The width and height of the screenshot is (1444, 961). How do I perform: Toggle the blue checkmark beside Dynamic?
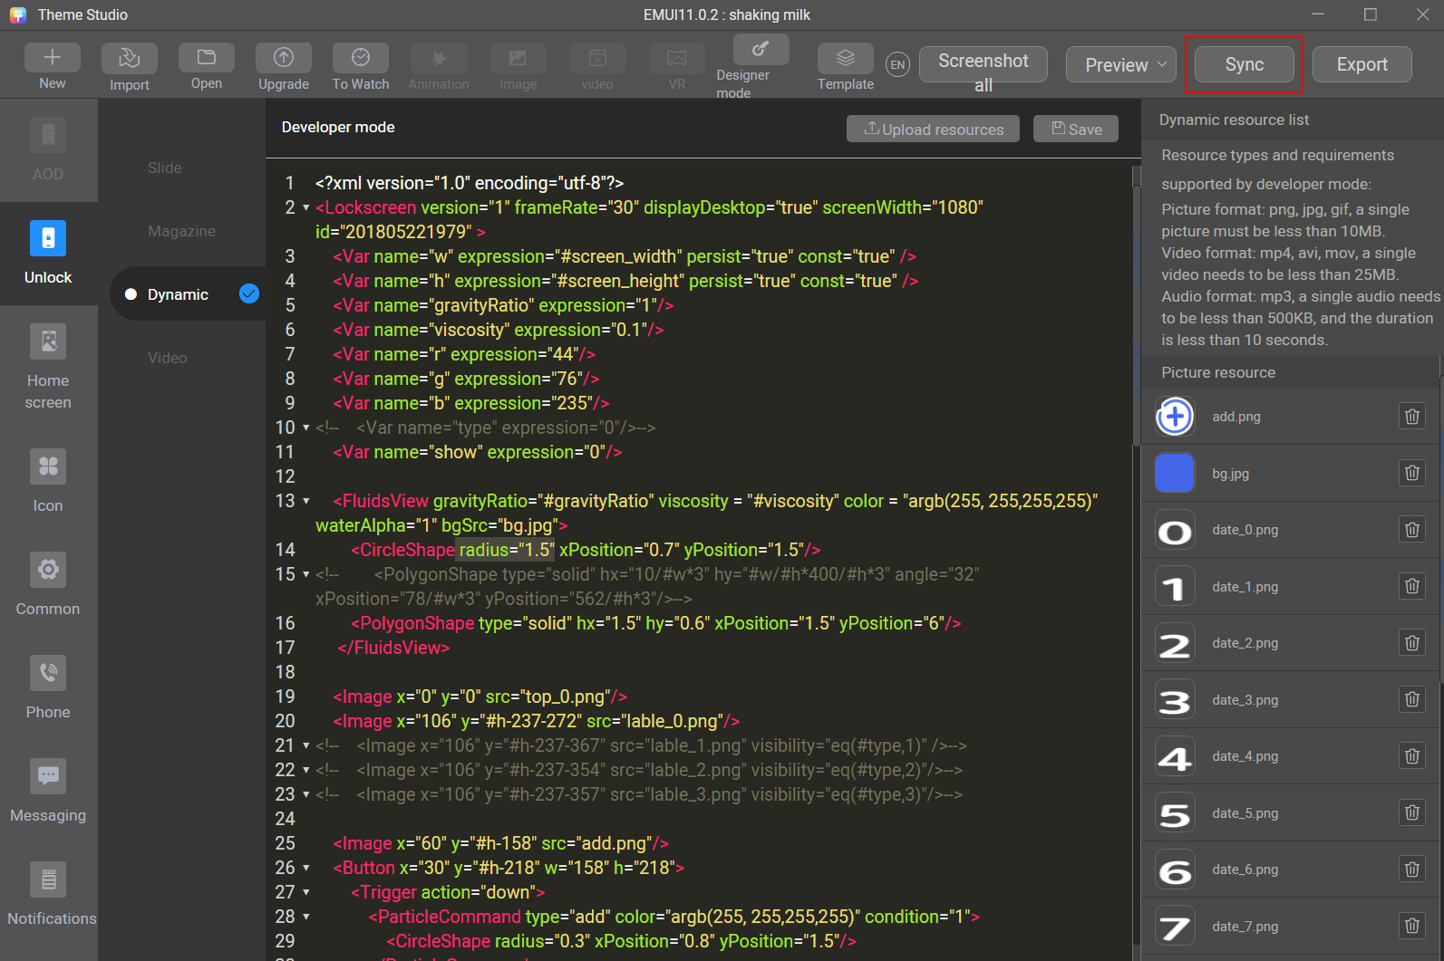[249, 293]
